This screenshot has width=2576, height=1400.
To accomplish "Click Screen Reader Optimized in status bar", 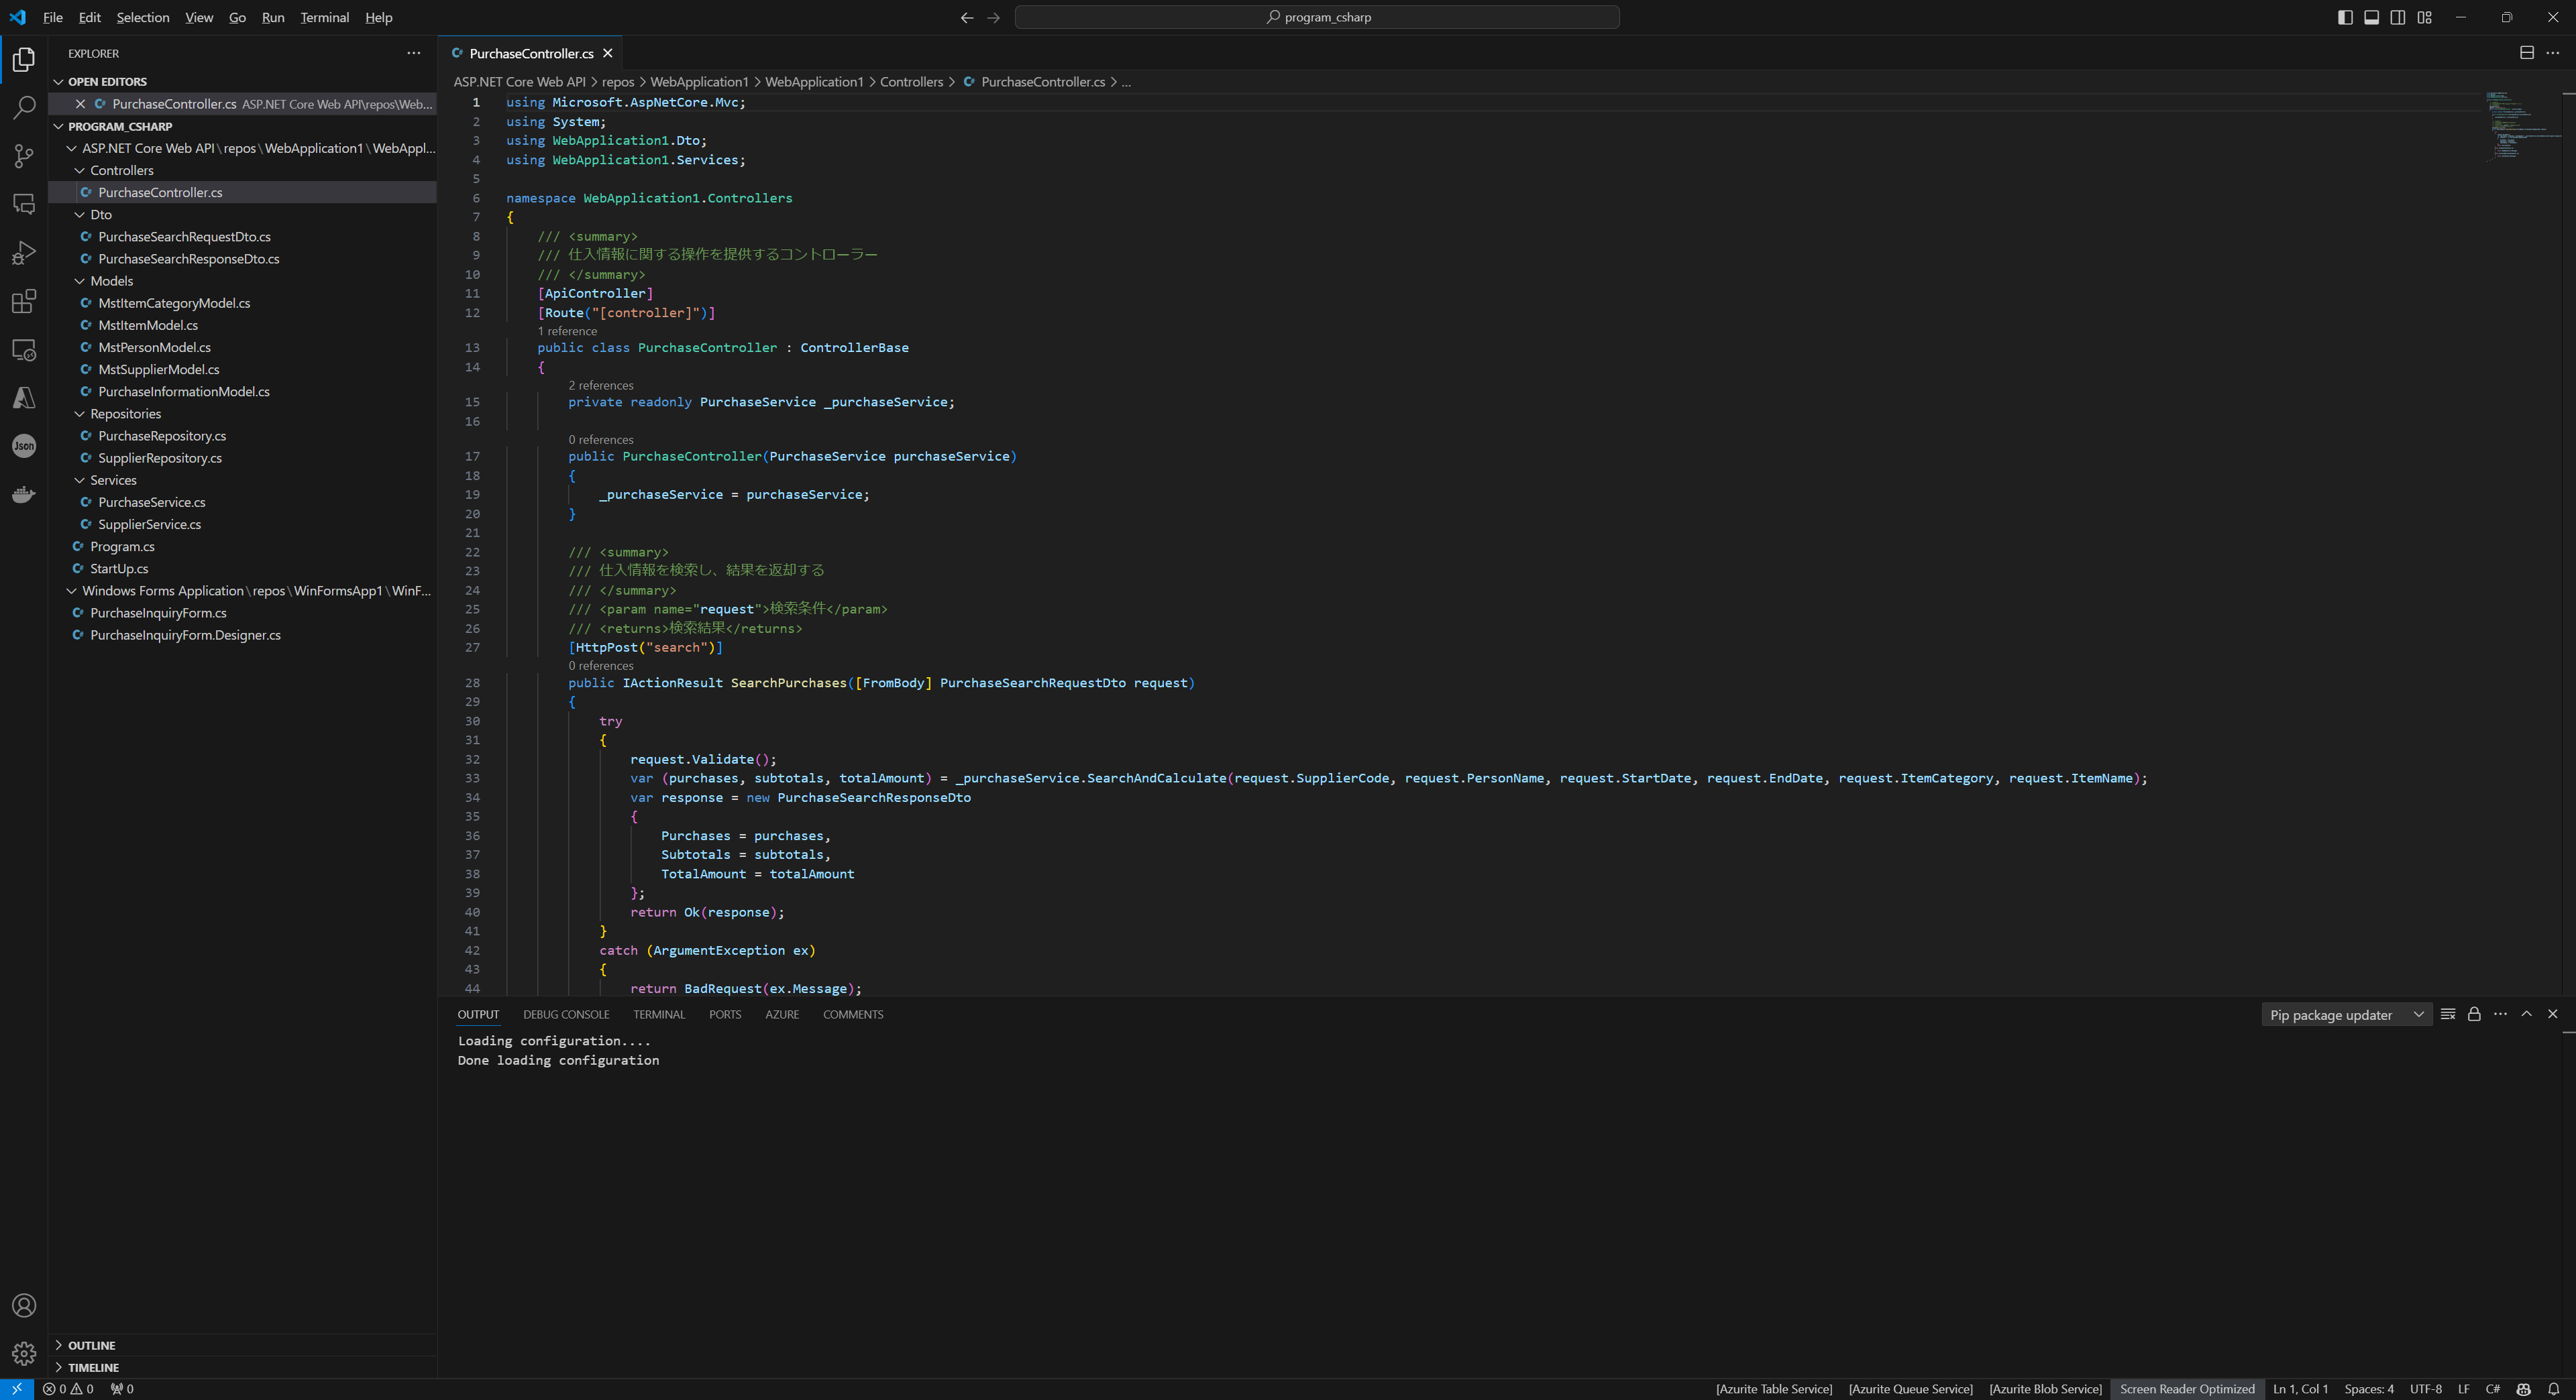I will (2186, 1389).
